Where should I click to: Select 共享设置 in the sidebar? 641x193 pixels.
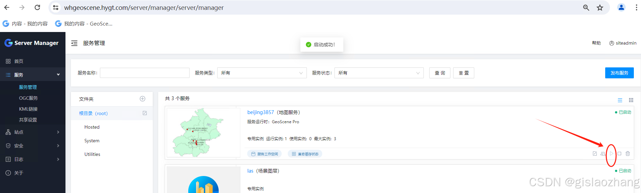pos(28,120)
